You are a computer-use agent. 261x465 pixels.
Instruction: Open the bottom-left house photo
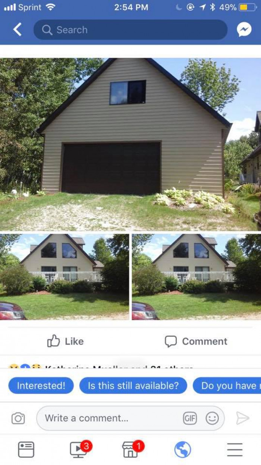point(65,277)
